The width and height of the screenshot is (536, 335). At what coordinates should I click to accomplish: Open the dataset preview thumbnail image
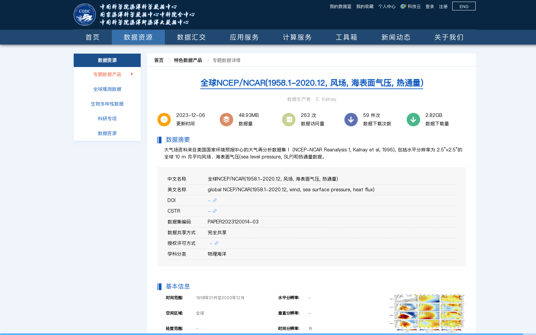point(427,313)
